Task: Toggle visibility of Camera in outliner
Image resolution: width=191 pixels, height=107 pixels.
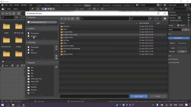Action: click(x=188, y=18)
